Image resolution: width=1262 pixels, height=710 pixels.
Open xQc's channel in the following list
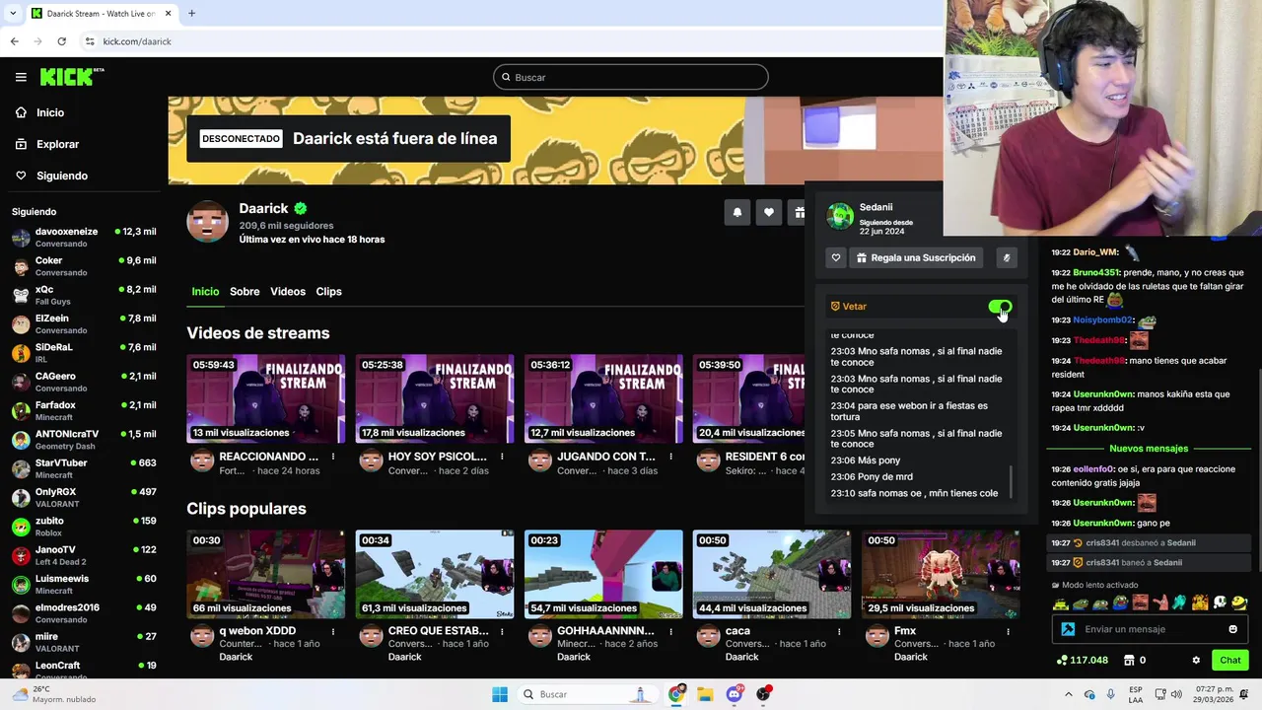84,295
